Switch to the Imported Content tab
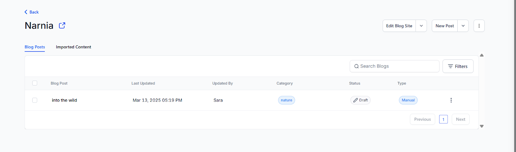Image resolution: width=516 pixels, height=152 pixels. tap(74, 47)
